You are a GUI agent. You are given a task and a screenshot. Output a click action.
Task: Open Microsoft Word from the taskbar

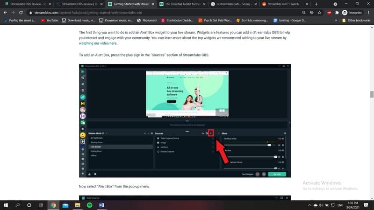101,205
